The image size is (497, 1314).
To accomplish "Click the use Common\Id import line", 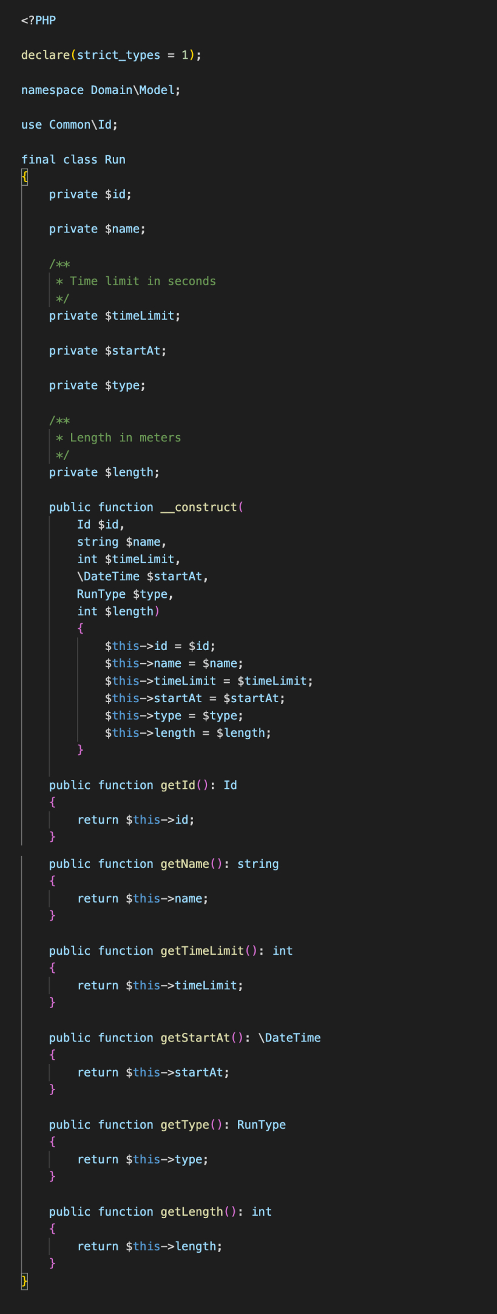I will [x=69, y=124].
